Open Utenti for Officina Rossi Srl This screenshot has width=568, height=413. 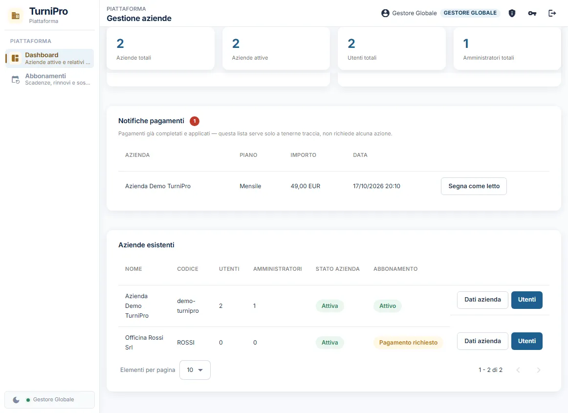coord(527,341)
